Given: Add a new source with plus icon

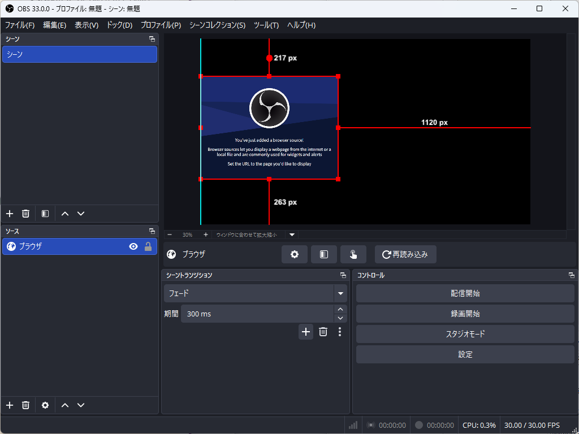Looking at the screenshot, I should [x=10, y=405].
